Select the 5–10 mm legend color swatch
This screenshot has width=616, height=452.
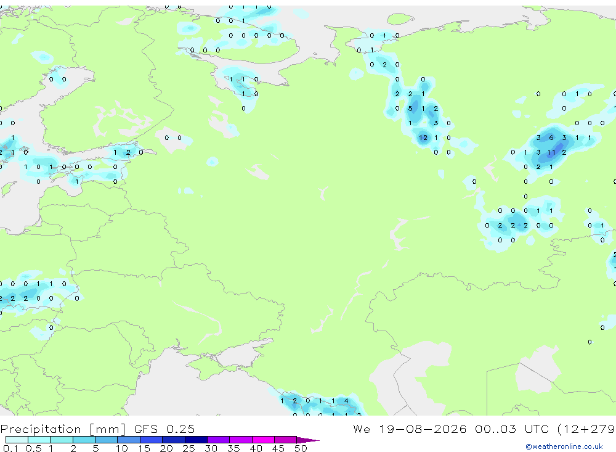tap(107, 440)
